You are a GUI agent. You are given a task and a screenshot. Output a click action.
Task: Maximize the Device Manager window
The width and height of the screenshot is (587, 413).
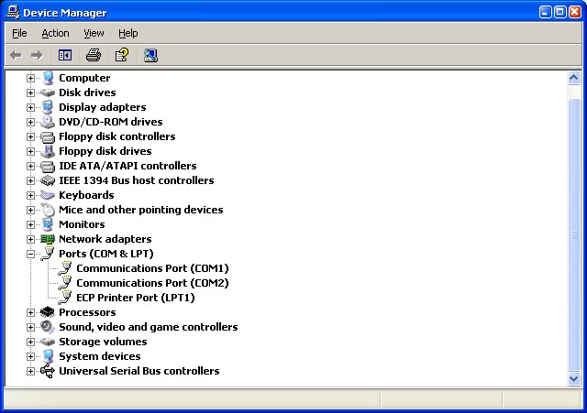[560, 12]
